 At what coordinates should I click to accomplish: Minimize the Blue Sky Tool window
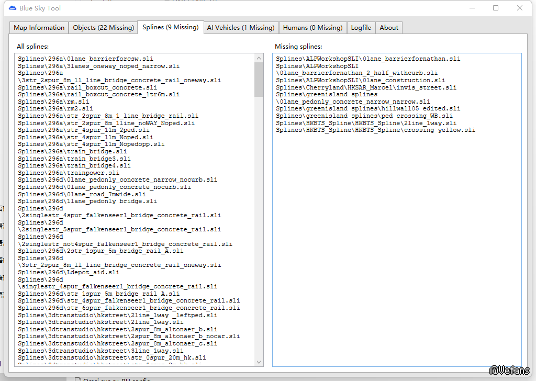pyautogui.click(x=472, y=8)
